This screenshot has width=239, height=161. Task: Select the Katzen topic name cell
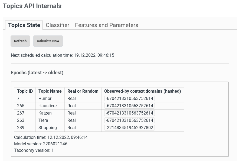tap(45, 113)
